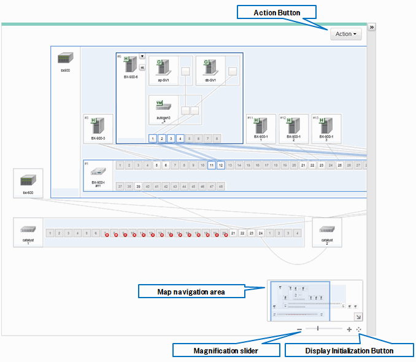Select the ap-SV1 guest server icon
This screenshot has width=416, height=362.
click(x=163, y=67)
